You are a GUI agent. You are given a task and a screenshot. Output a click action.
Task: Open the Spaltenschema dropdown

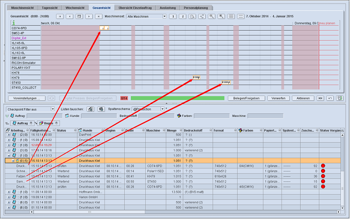162,109
